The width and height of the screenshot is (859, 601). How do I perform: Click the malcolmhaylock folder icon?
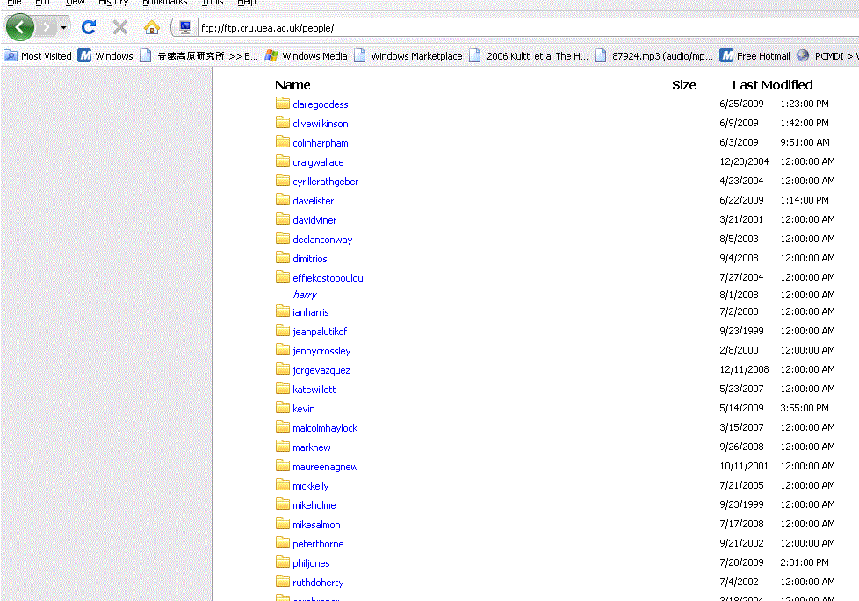pyautogui.click(x=283, y=427)
